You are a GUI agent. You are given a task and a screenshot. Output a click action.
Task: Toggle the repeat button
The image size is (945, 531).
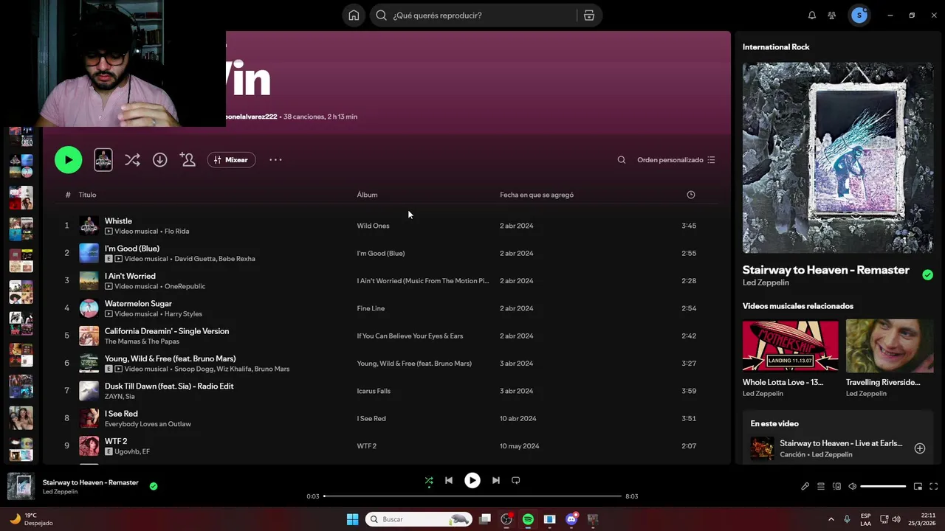(x=516, y=481)
